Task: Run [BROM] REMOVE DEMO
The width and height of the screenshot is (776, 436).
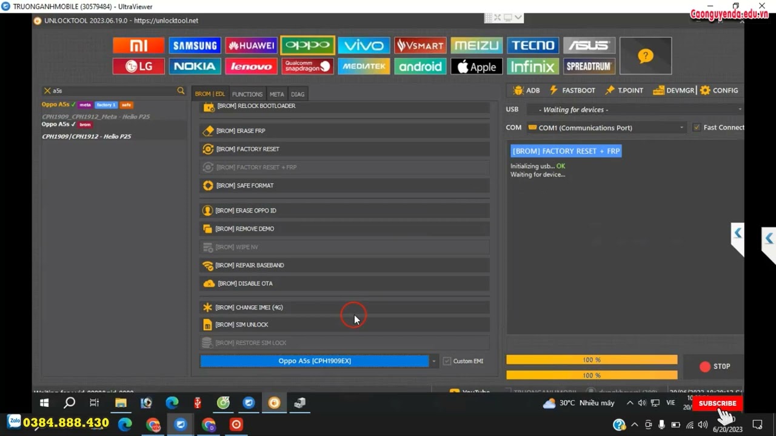Action: point(344,228)
